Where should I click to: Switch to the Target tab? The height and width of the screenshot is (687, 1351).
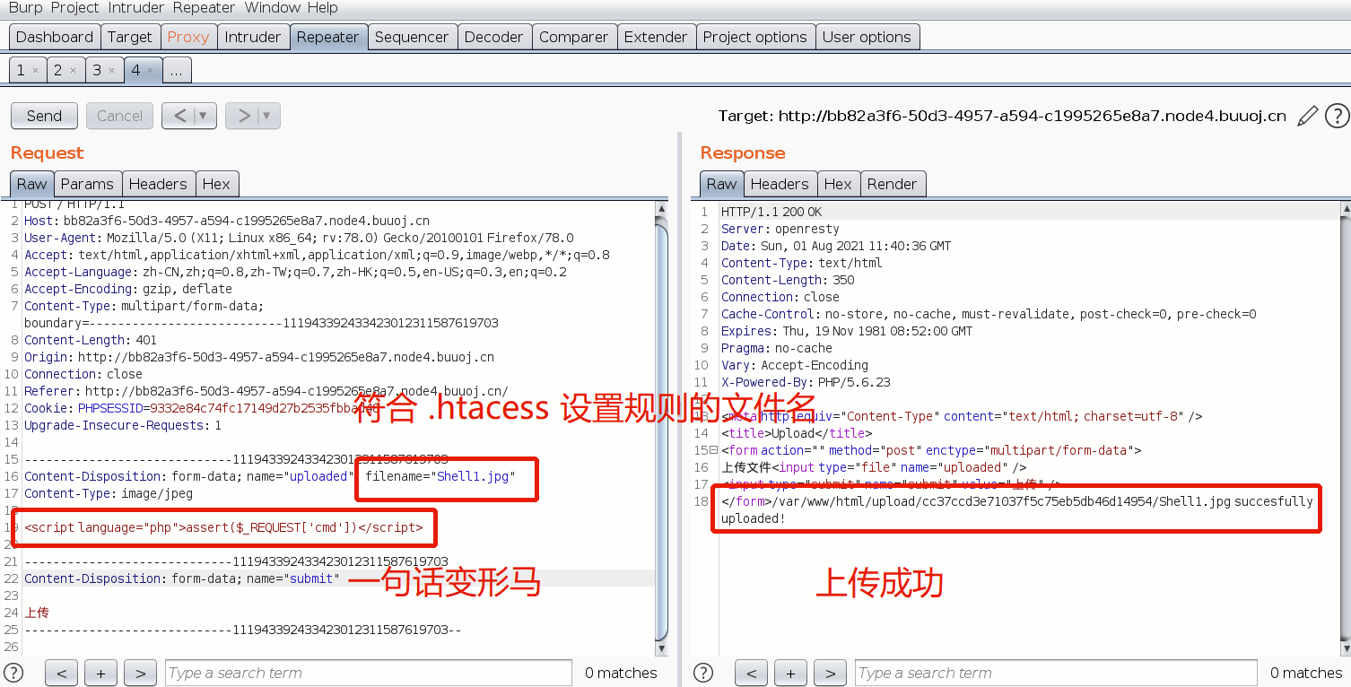click(130, 37)
